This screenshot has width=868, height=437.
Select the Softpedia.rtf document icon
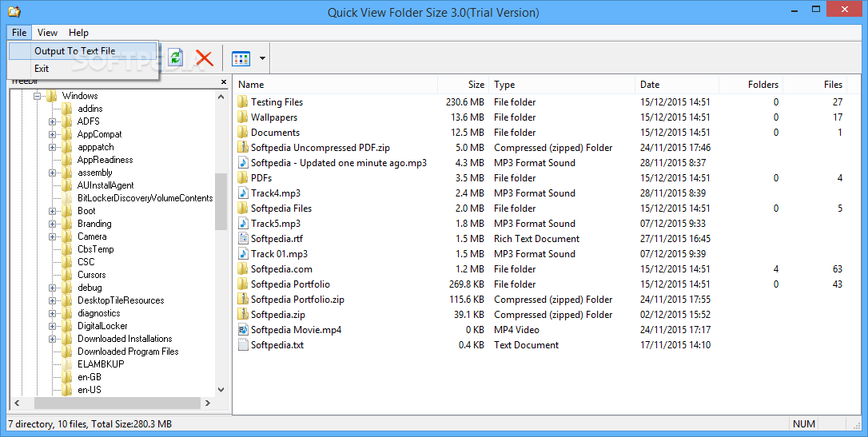(x=242, y=238)
